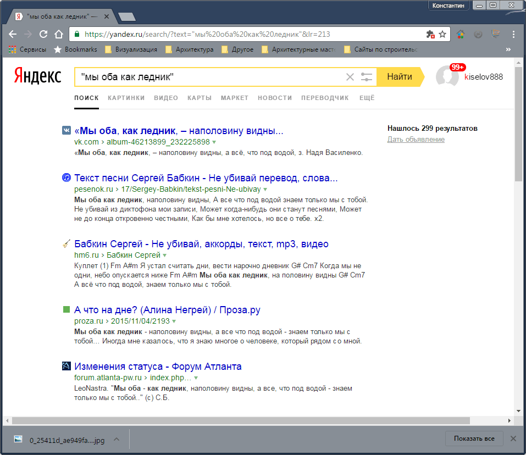Click the Найти search button
This screenshot has width=526, height=455.
[x=400, y=77]
